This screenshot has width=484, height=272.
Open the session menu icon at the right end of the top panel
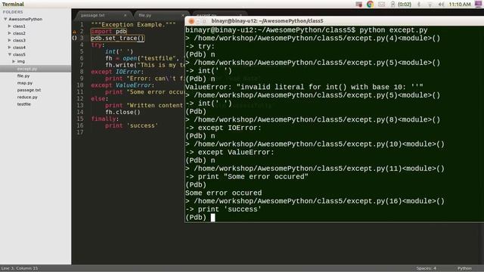click(x=478, y=4)
